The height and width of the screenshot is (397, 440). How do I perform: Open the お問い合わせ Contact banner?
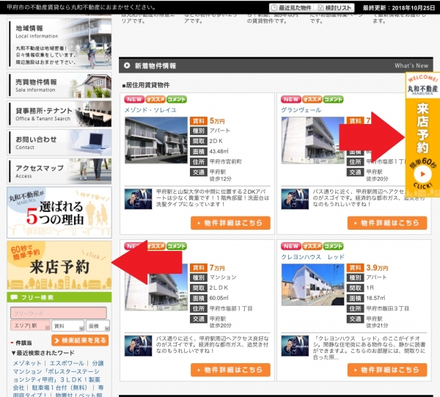tap(59, 142)
